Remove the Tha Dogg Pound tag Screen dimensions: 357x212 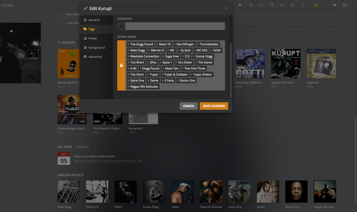[128, 44]
